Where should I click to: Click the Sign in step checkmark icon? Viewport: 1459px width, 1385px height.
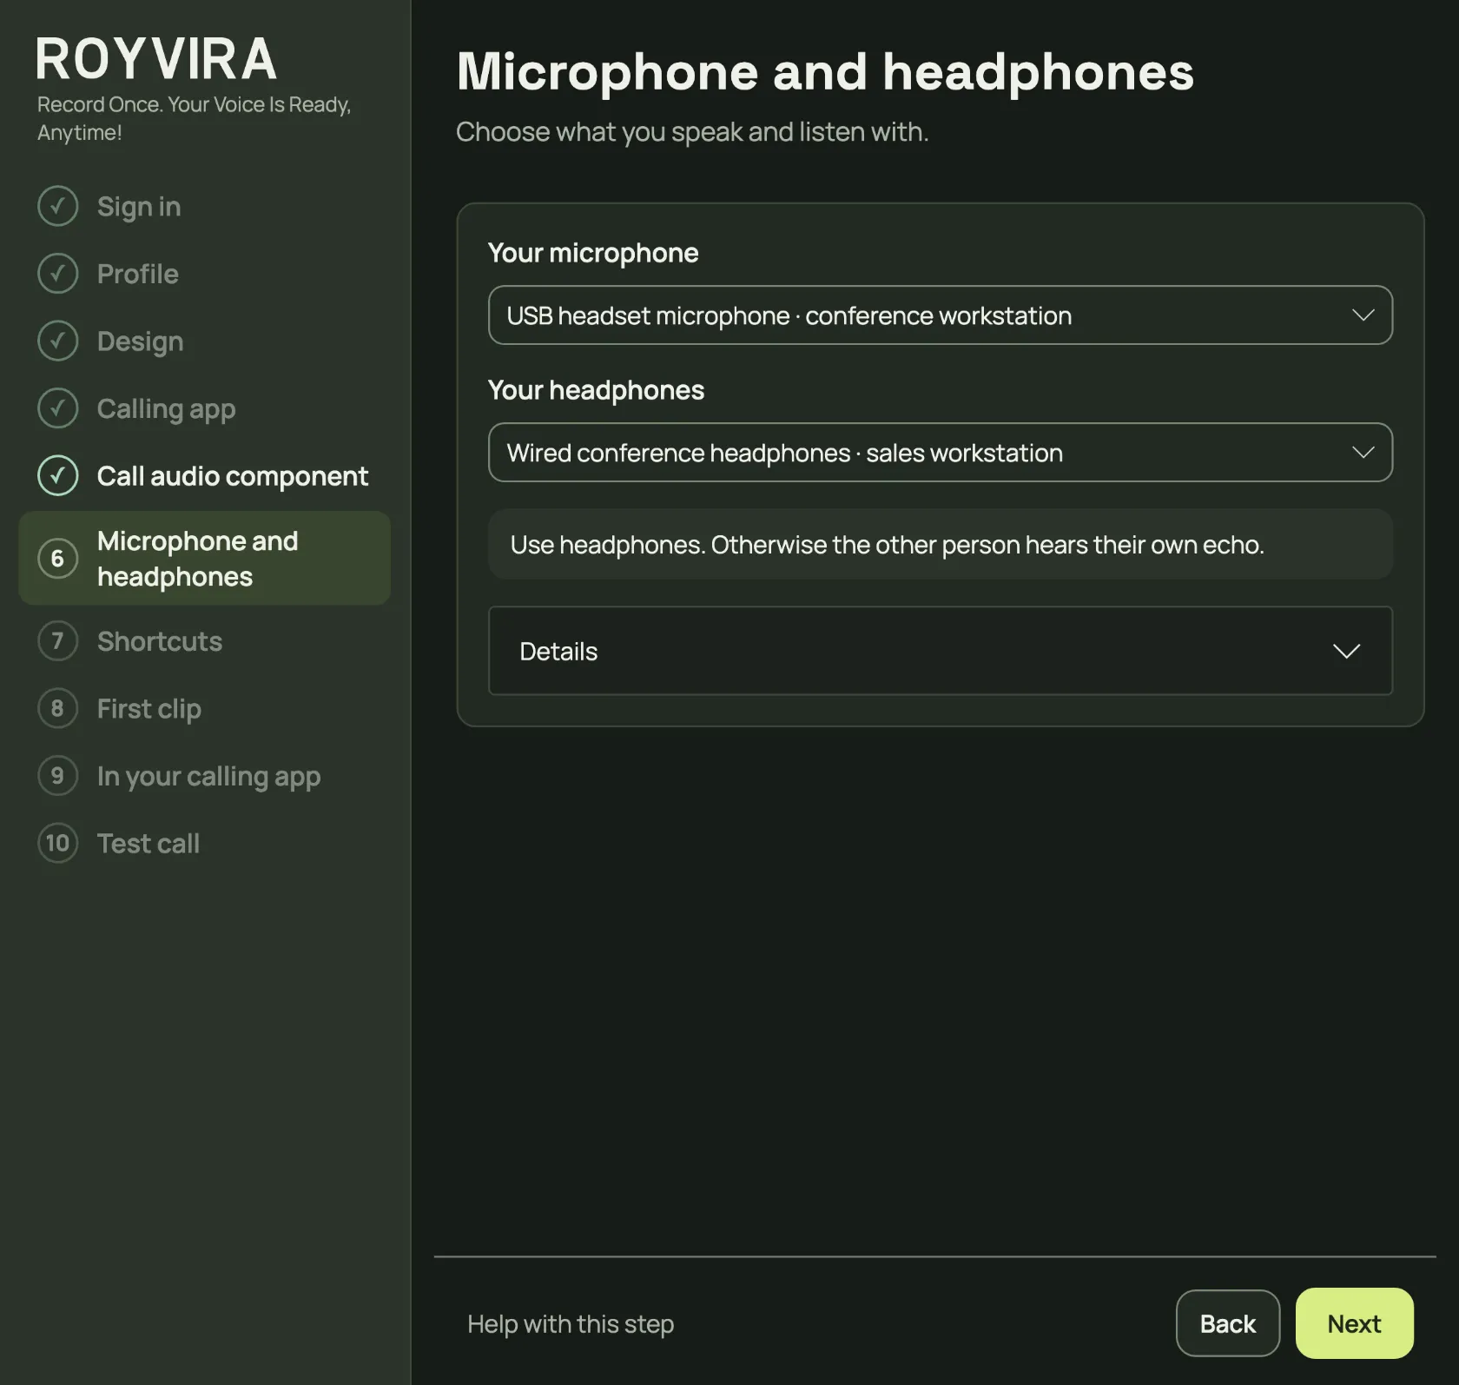pos(57,206)
